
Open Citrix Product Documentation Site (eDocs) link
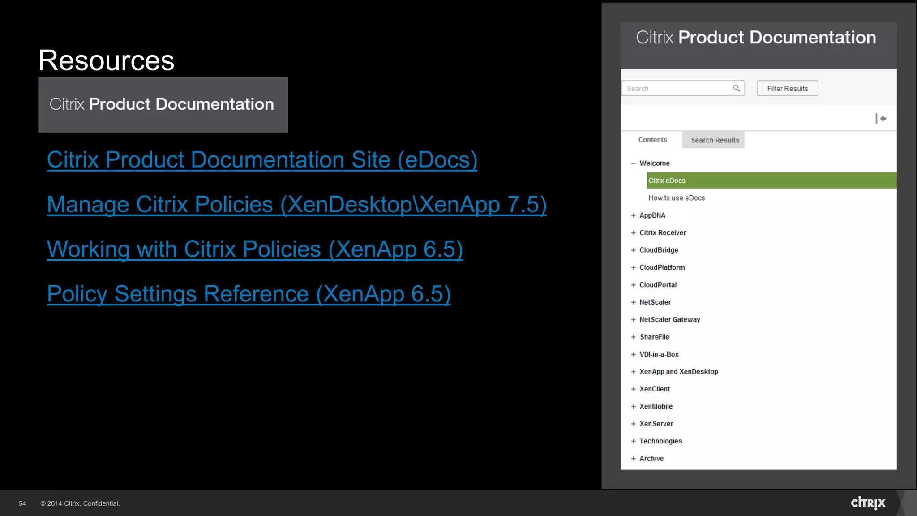coord(262,160)
